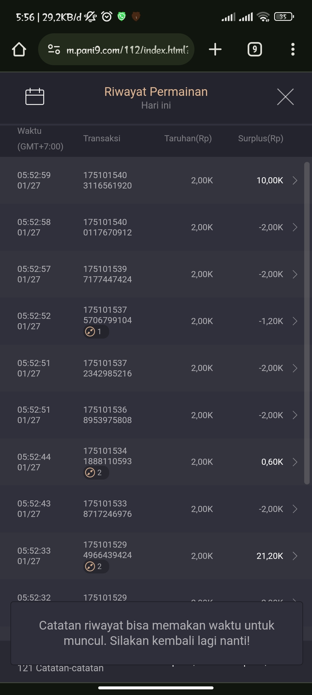Close the Riwayat Permainan panel

(285, 97)
